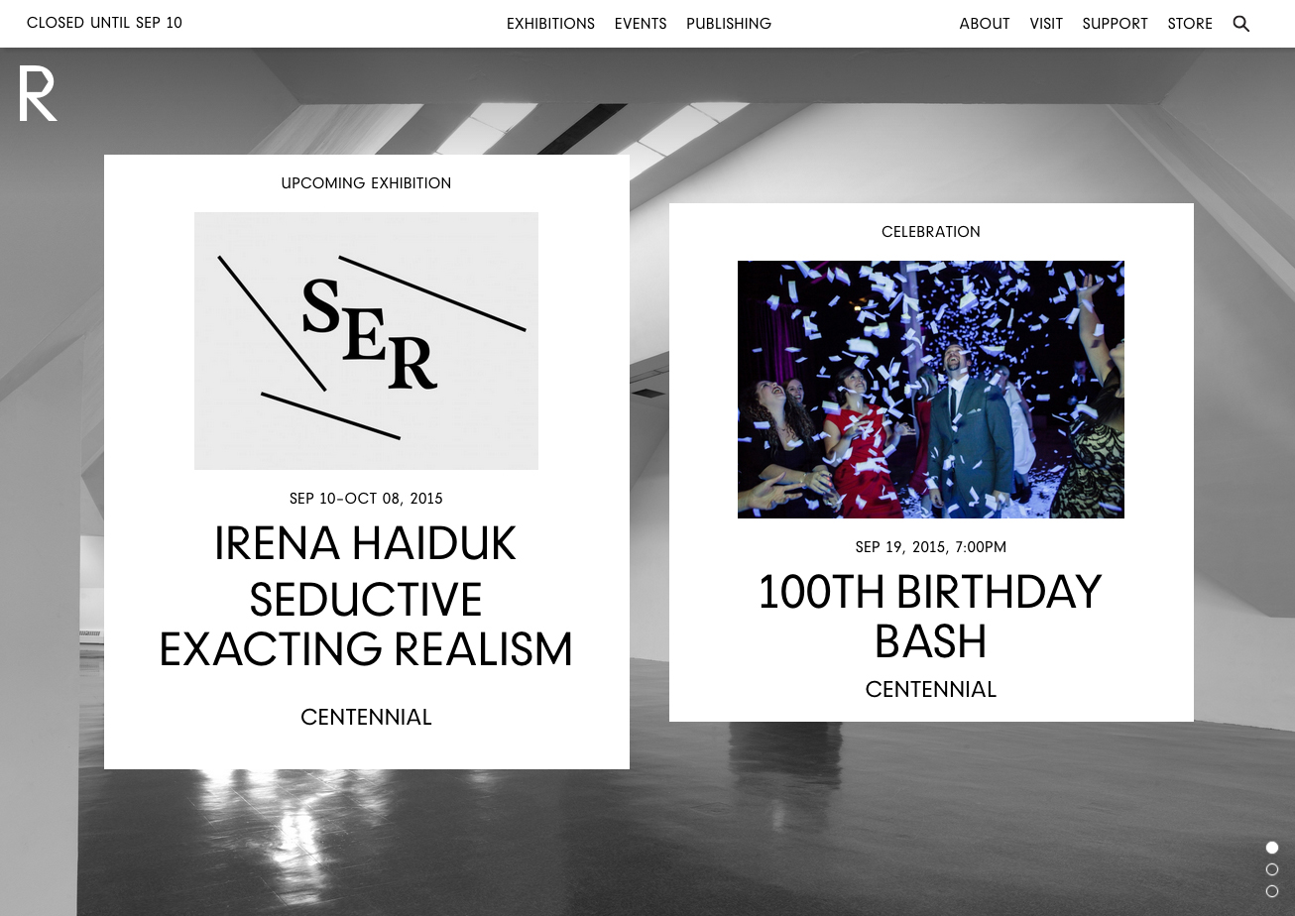Select the third carousel navigation dot
The image size is (1295, 916).
(1272, 891)
